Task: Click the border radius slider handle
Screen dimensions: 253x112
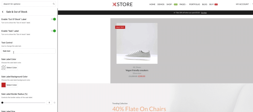Action: 2,102
